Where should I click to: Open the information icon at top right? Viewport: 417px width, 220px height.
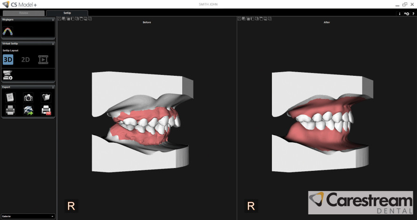point(400,14)
